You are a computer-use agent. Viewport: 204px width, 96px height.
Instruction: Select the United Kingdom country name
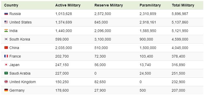[x=22, y=82]
